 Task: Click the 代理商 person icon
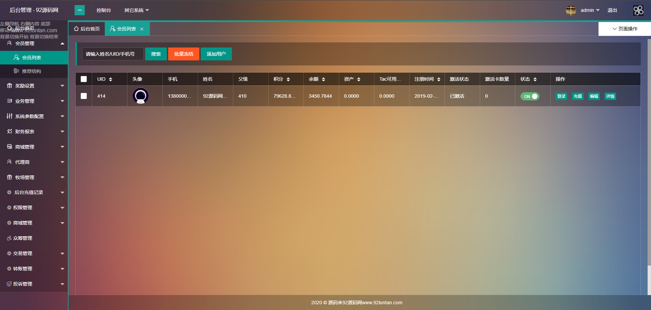[x=9, y=162]
